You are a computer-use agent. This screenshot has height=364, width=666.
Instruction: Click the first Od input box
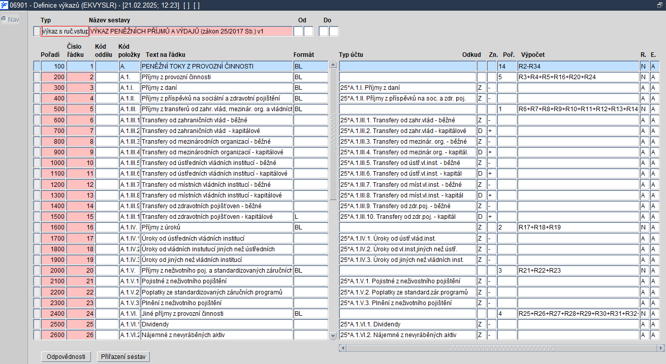298,31
